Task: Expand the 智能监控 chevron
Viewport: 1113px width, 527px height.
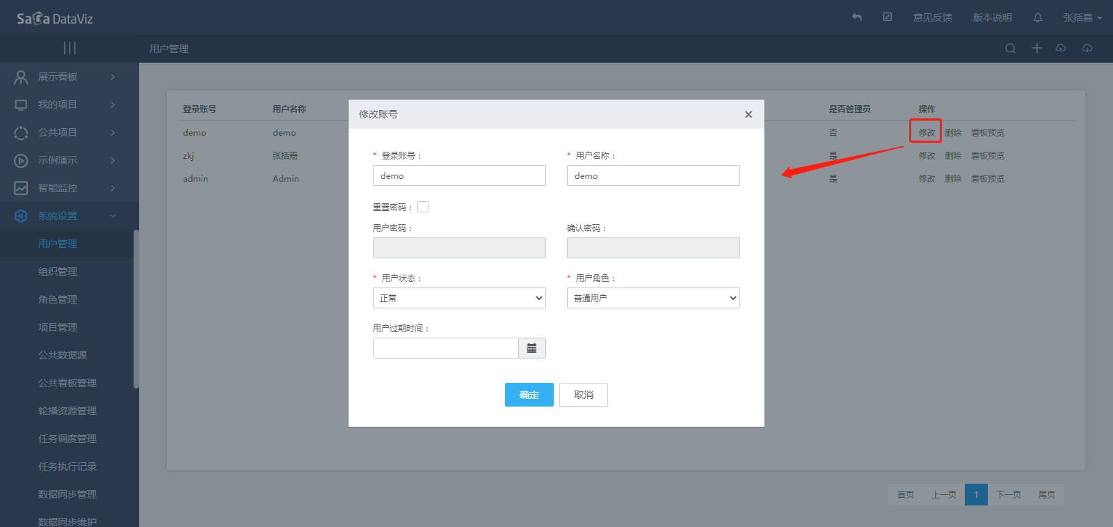Action: coord(113,188)
